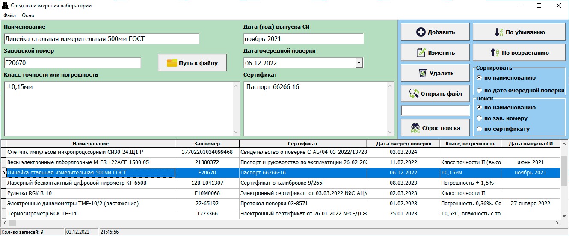The width and height of the screenshot is (569, 236).
Task: Minimize the Средства измерения лаборатории window
Action: click(519, 6)
